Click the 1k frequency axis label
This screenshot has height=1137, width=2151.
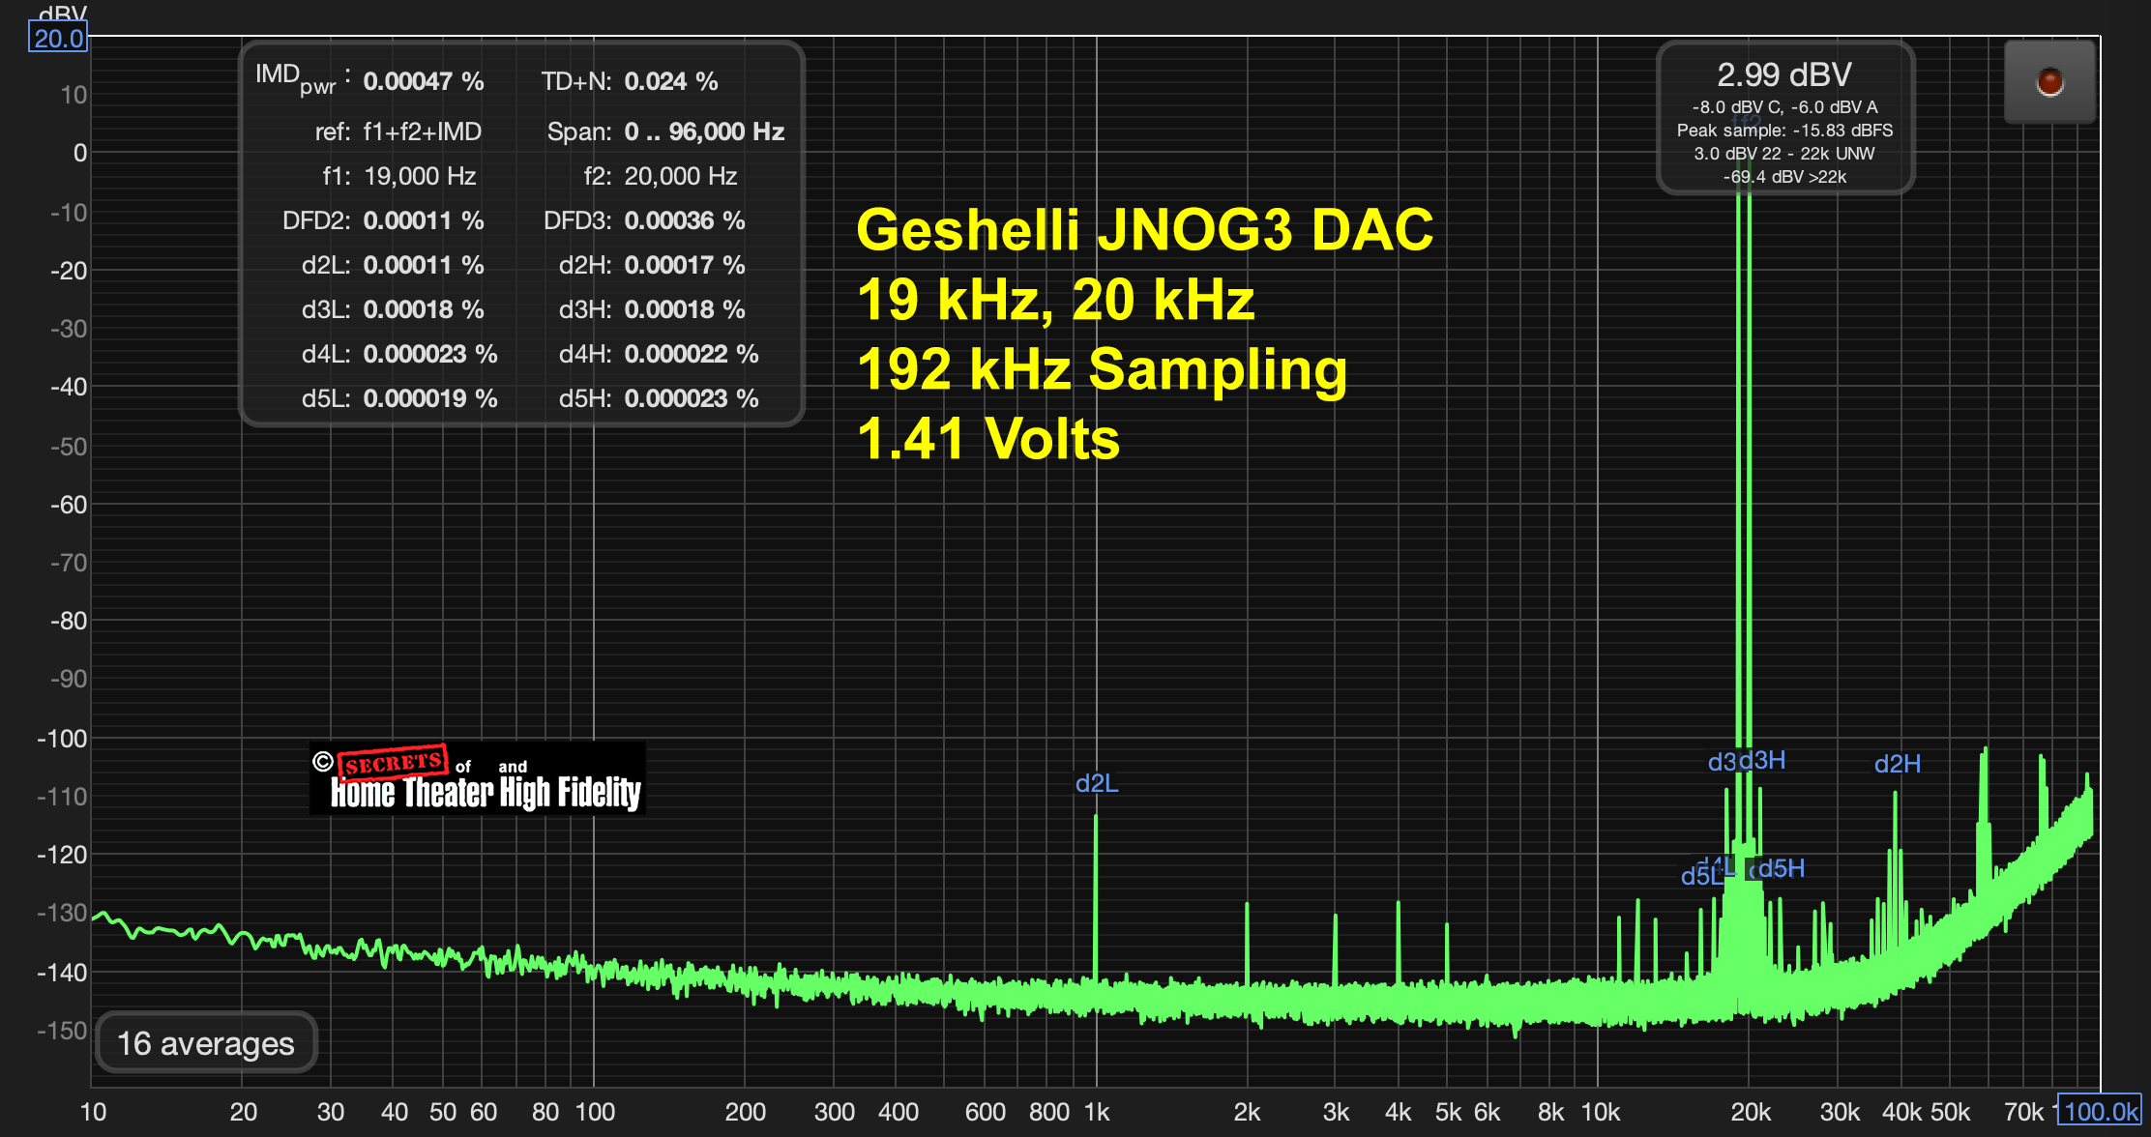(1097, 1112)
